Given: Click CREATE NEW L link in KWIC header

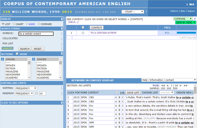Looking at the screenshot, I should [185, 93].
